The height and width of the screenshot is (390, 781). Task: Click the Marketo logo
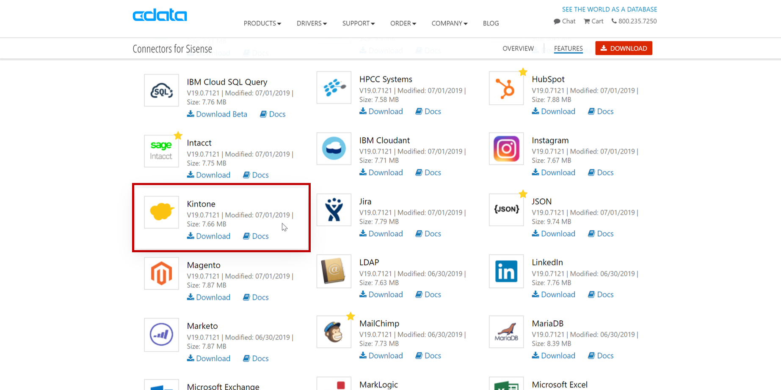161,335
